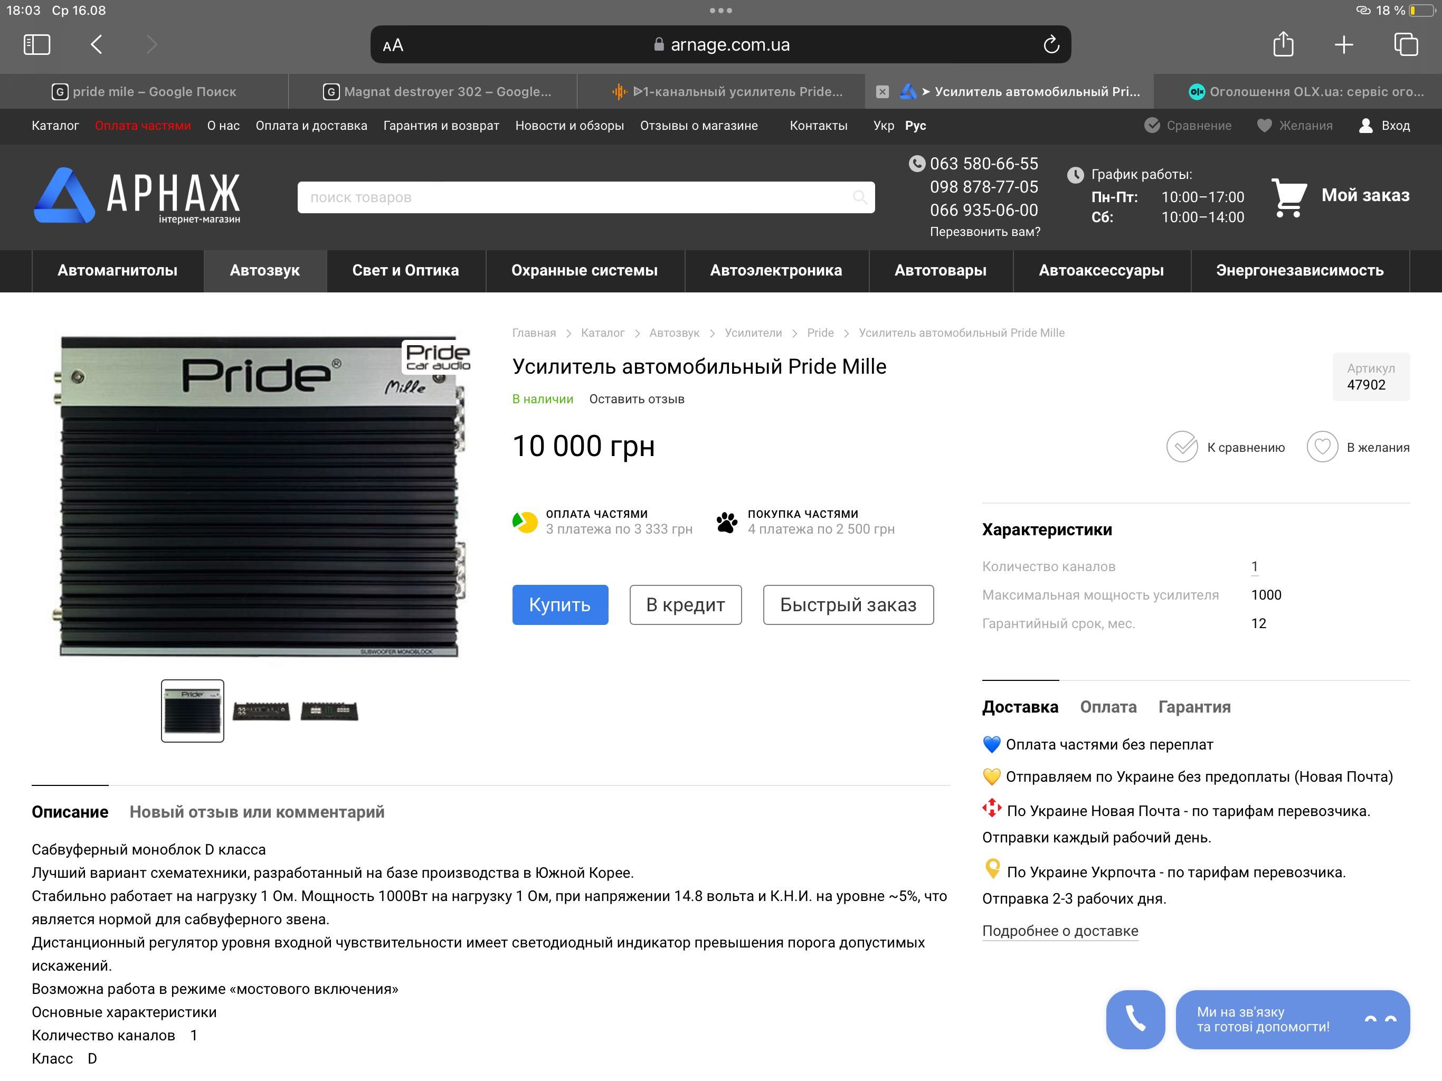Go back with Safari back arrow
The height and width of the screenshot is (1081, 1442).
tap(97, 44)
